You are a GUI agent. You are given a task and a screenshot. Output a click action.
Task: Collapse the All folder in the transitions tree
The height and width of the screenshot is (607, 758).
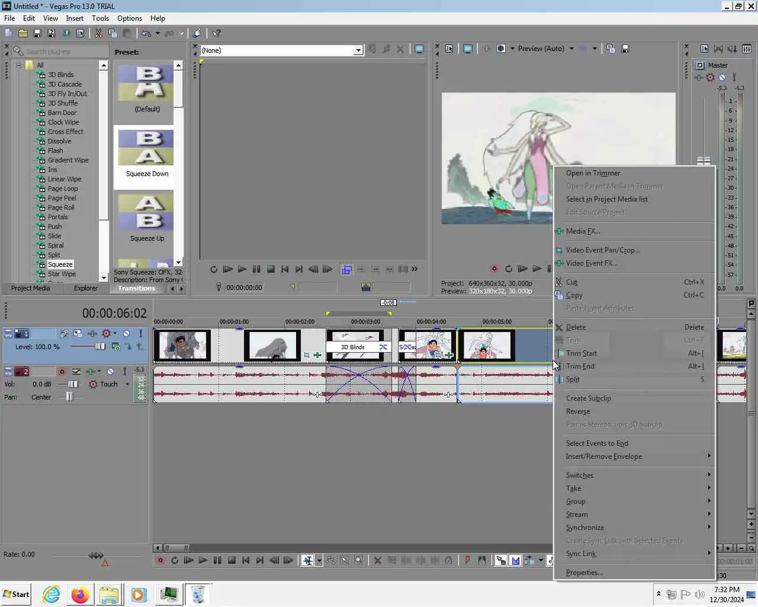pos(19,65)
